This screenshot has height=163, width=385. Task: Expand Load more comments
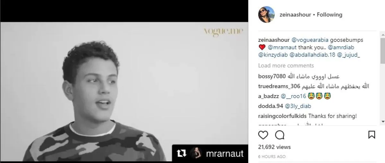pos(286,66)
